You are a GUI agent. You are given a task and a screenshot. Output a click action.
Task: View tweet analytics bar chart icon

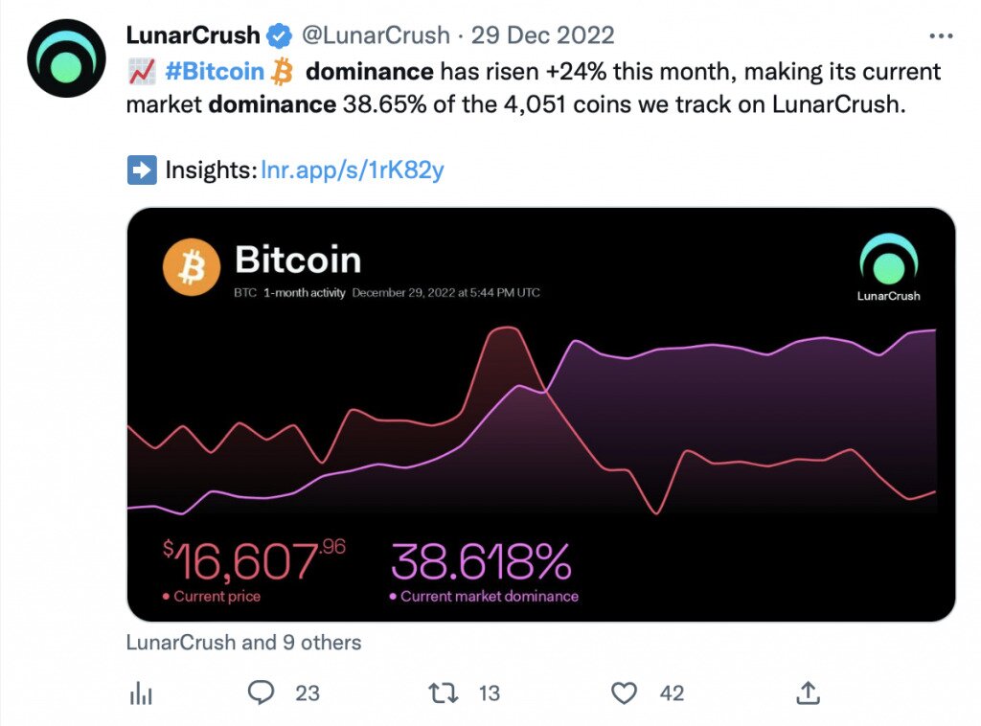pyautogui.click(x=141, y=692)
